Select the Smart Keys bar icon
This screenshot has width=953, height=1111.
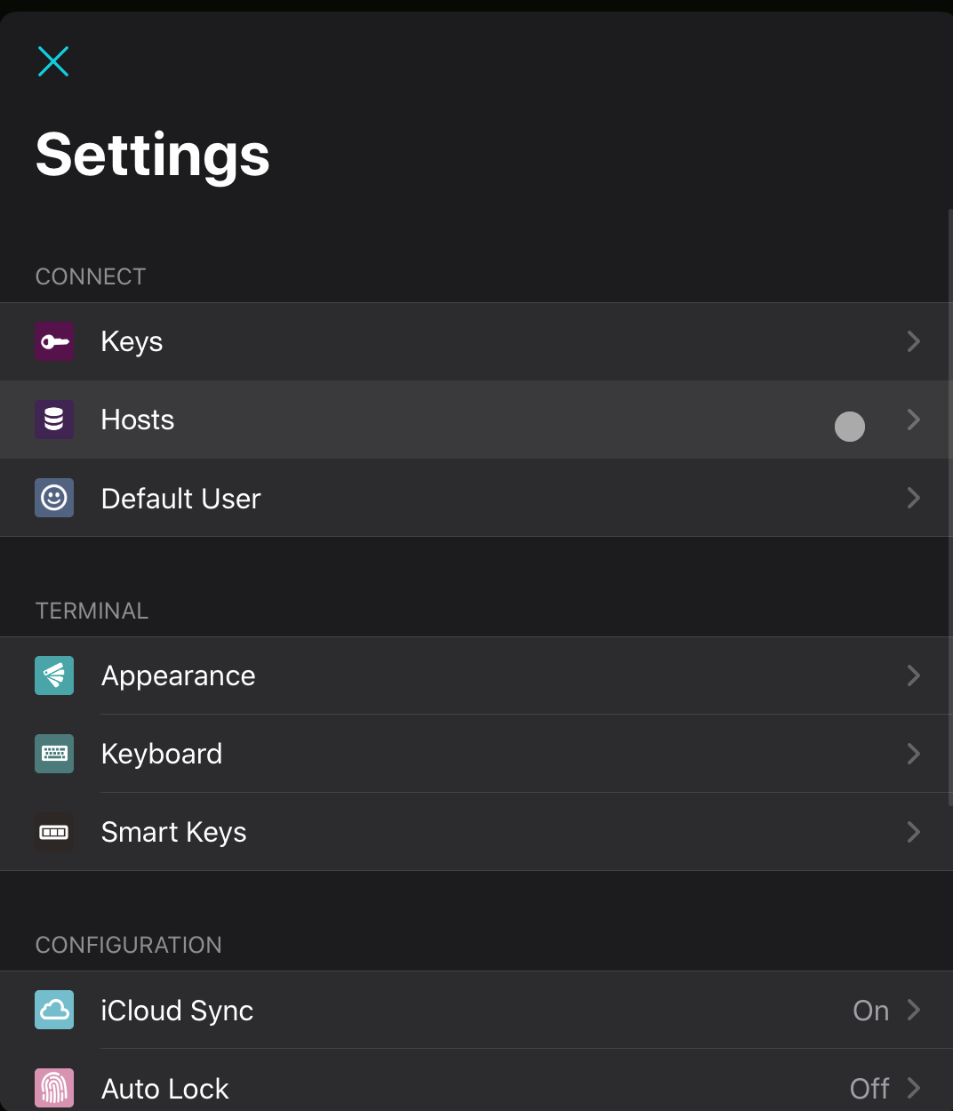(54, 832)
